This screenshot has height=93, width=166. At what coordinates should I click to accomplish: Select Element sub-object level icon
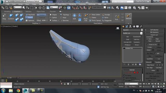click(x=137, y=73)
